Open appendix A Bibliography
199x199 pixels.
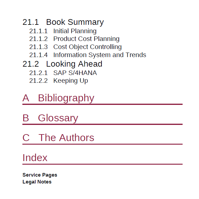(58, 98)
